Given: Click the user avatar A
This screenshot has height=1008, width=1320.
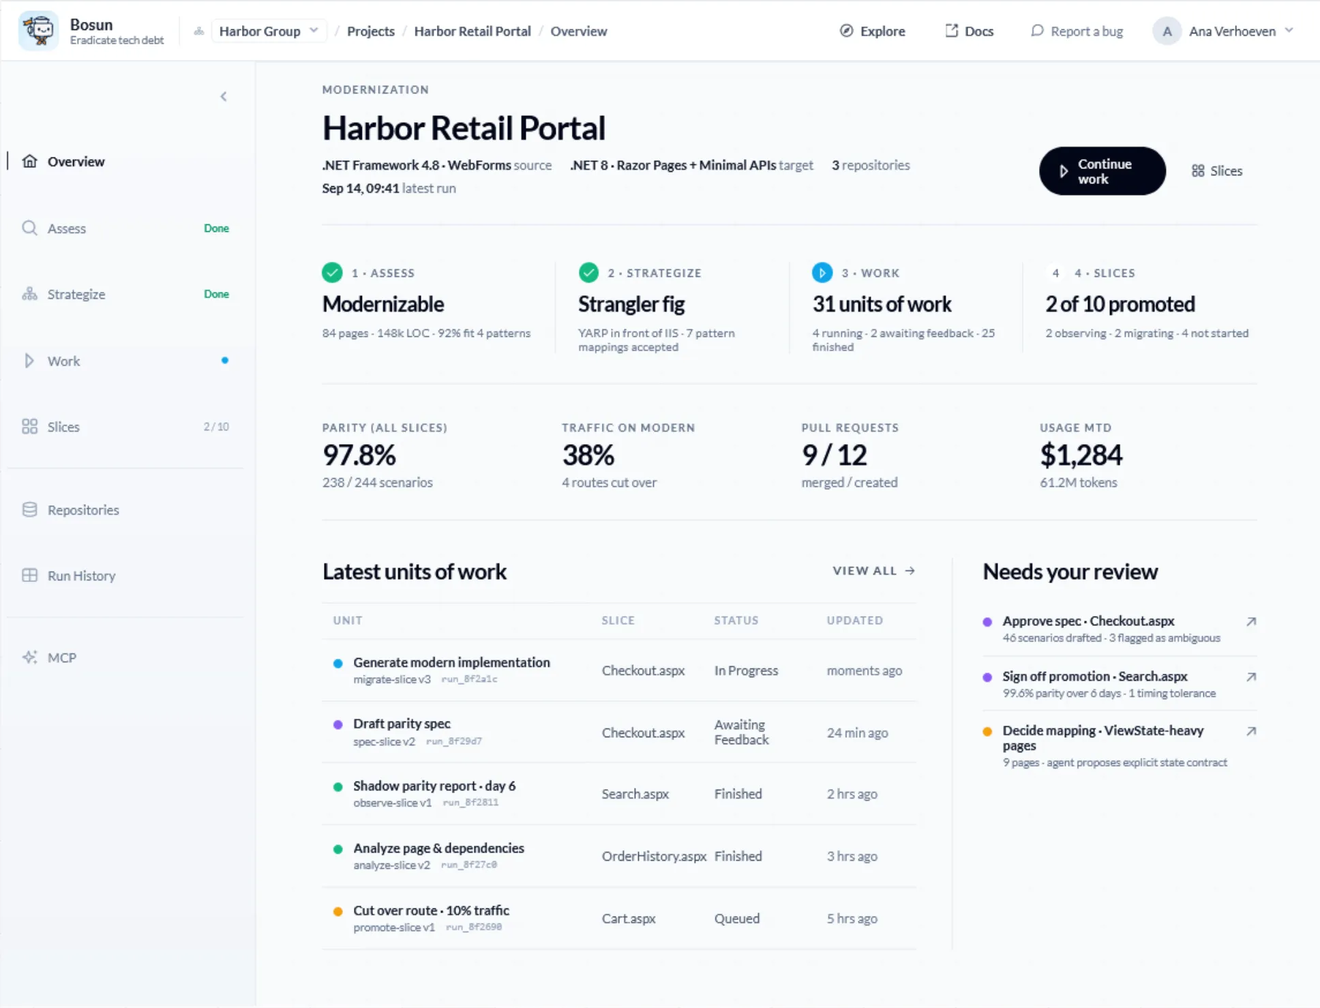Looking at the screenshot, I should [1167, 31].
